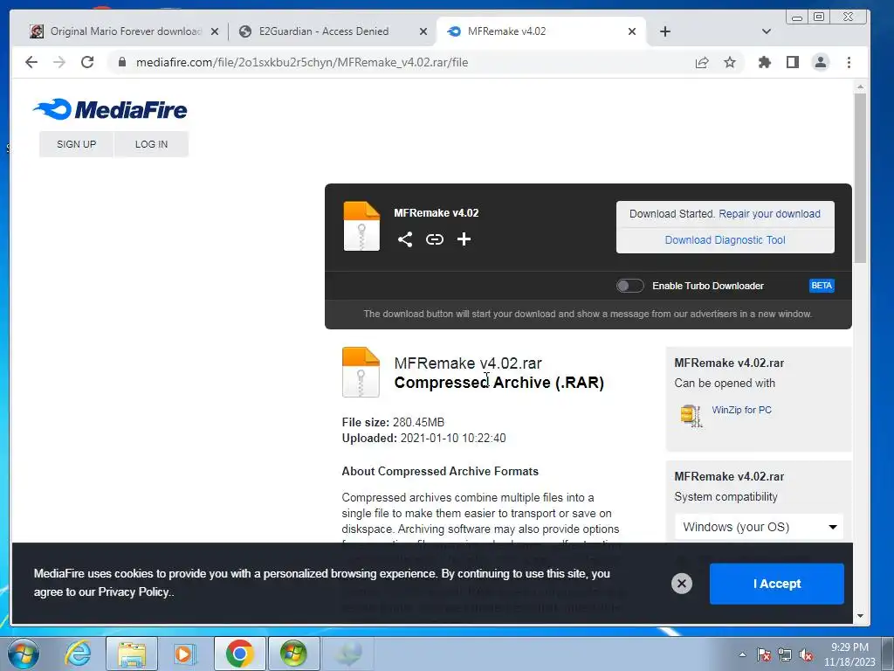Screen dimensions: 894x671
Task: Close the MFRemake v4.02 tab
Action: (632, 31)
